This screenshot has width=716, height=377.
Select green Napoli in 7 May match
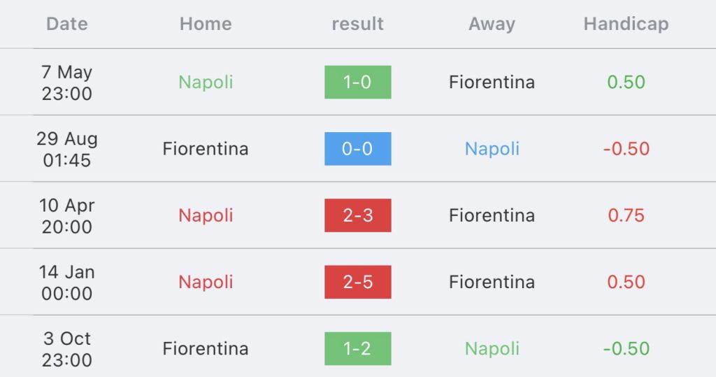click(206, 83)
